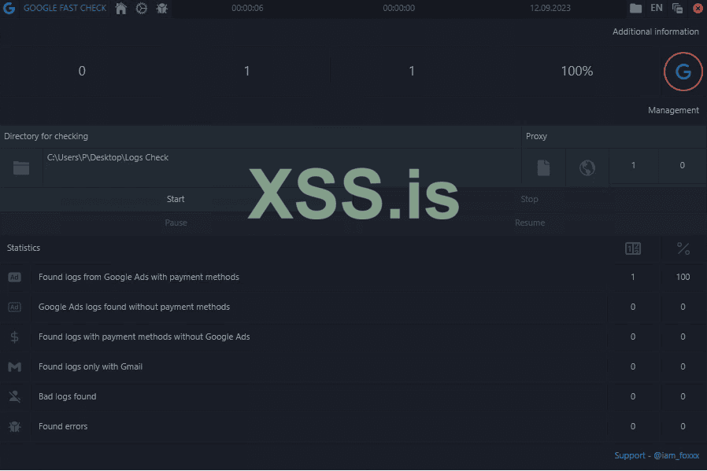Screen dimensions: 707x471
Task: Click percentage 100 in Google Ads row
Action: [x=683, y=277]
